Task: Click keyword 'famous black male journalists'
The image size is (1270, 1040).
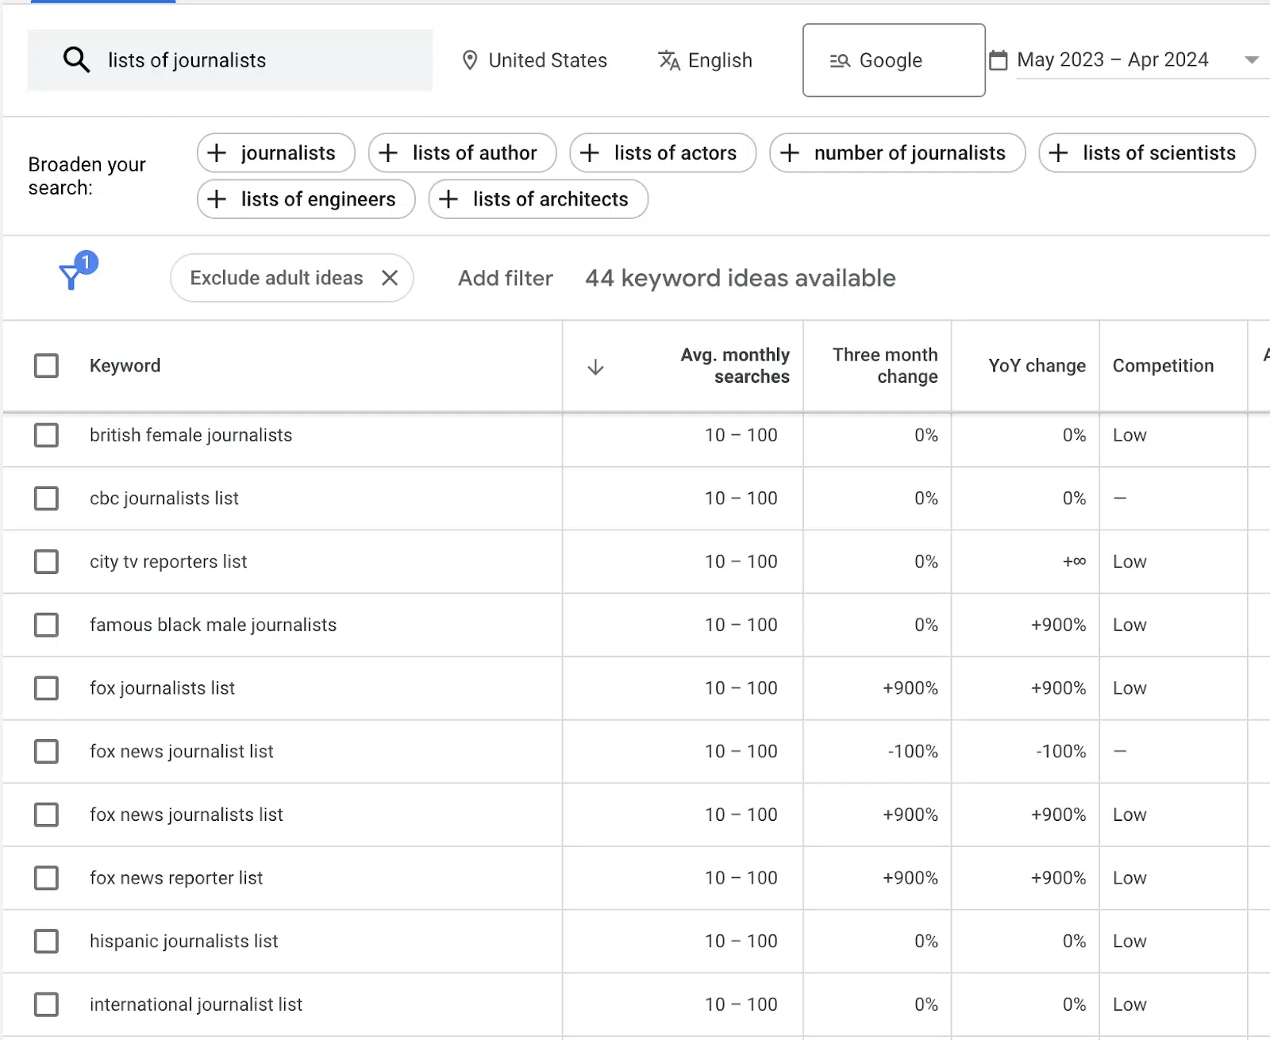Action: pos(213,625)
